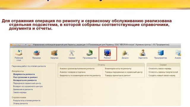Open the Производство section icon
The image size is (190, 107).
(90, 54)
